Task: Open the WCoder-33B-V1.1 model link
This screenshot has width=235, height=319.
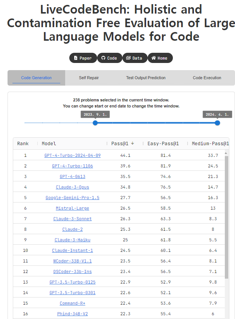Action: [73, 261]
